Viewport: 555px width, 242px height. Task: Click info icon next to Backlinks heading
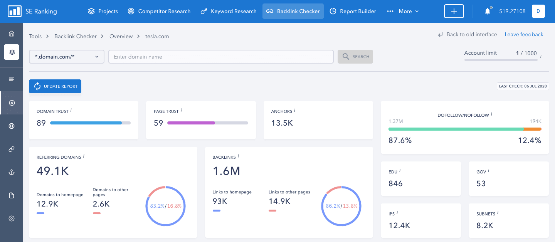pyautogui.click(x=238, y=156)
